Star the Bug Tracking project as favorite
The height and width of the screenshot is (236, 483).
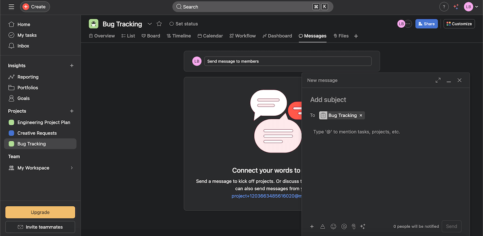(x=159, y=24)
